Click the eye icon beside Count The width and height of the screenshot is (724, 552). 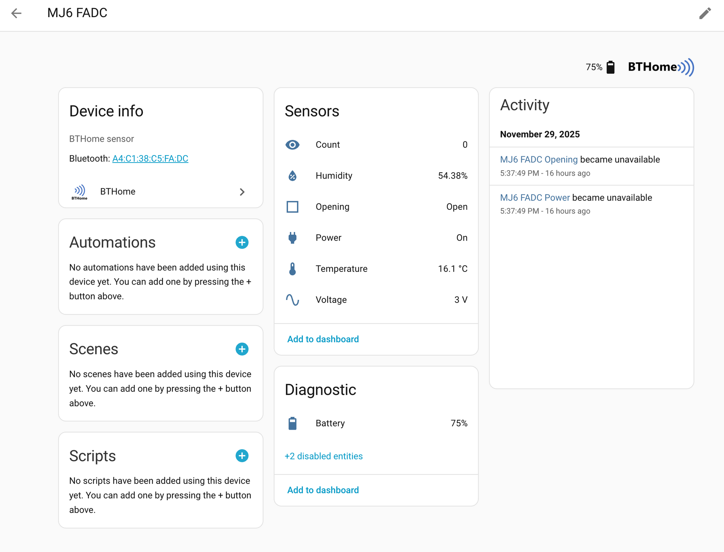[x=292, y=145]
